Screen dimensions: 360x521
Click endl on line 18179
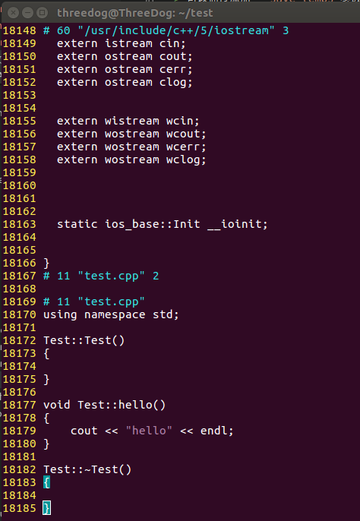[x=213, y=431]
